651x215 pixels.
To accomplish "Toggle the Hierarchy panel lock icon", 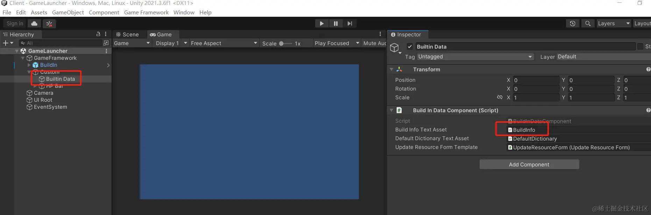I will [x=98, y=34].
